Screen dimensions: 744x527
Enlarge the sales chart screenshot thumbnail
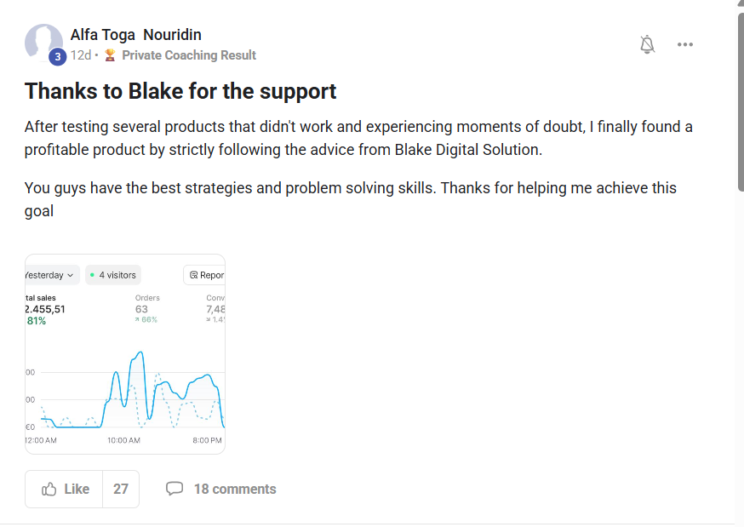point(125,366)
